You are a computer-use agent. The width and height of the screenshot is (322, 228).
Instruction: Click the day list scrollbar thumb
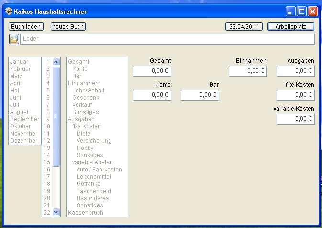click(56, 116)
